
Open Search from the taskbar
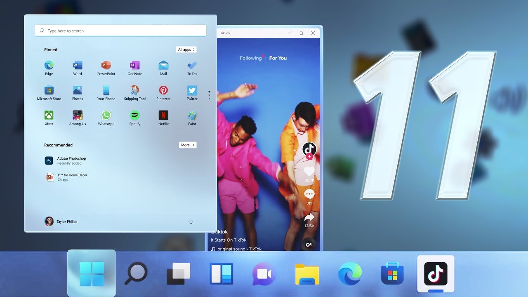(x=136, y=274)
